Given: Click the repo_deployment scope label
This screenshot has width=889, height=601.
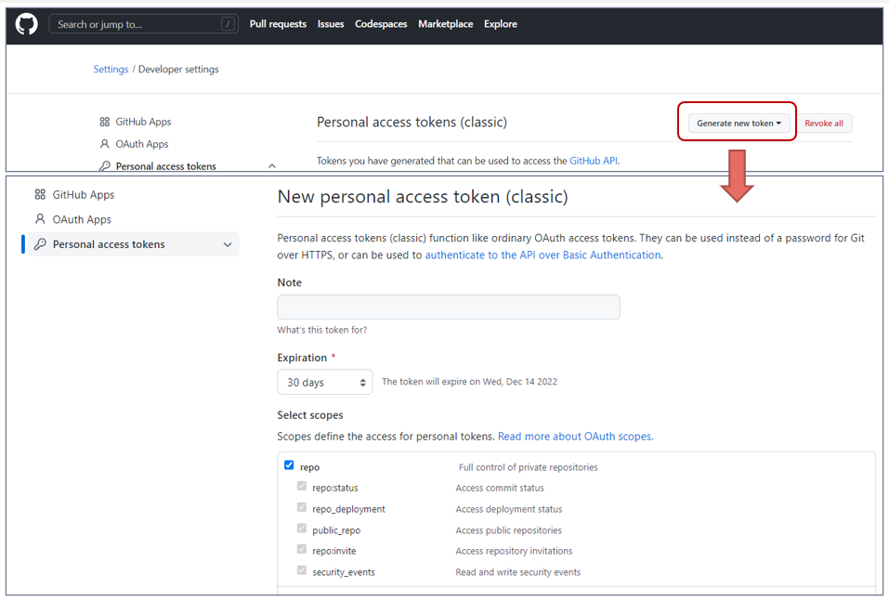Looking at the screenshot, I should point(348,509).
